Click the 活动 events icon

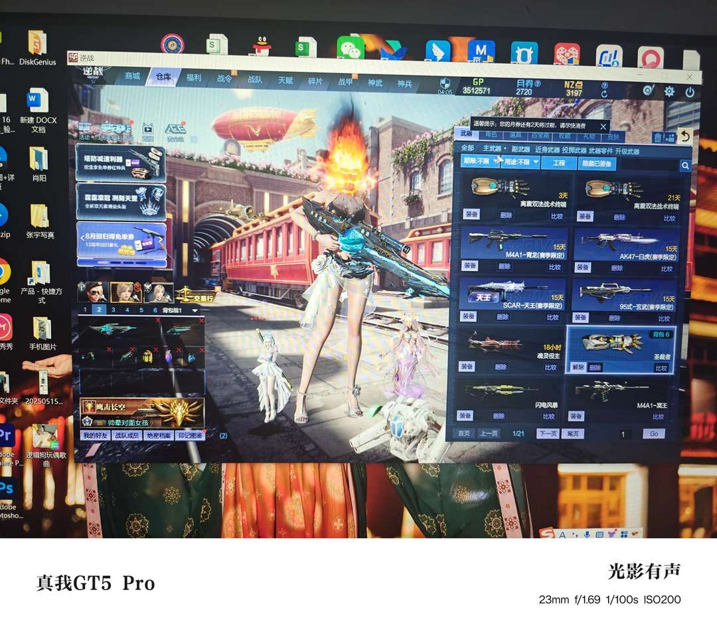[84, 130]
